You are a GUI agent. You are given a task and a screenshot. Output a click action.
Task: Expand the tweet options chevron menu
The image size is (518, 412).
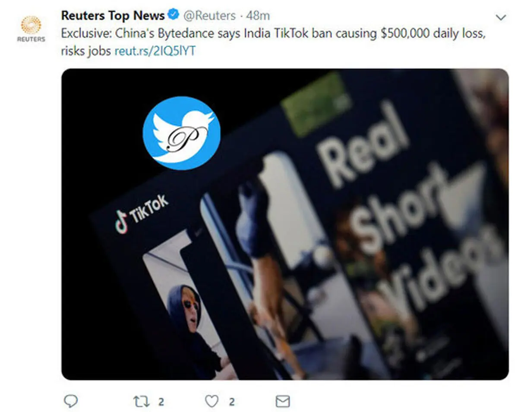[501, 17]
